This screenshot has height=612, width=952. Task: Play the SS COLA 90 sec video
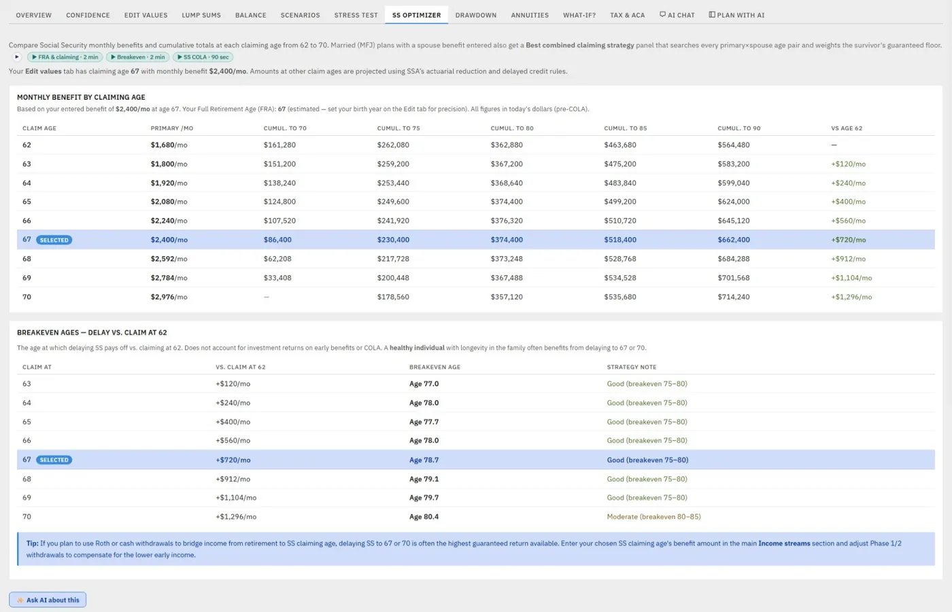point(203,57)
